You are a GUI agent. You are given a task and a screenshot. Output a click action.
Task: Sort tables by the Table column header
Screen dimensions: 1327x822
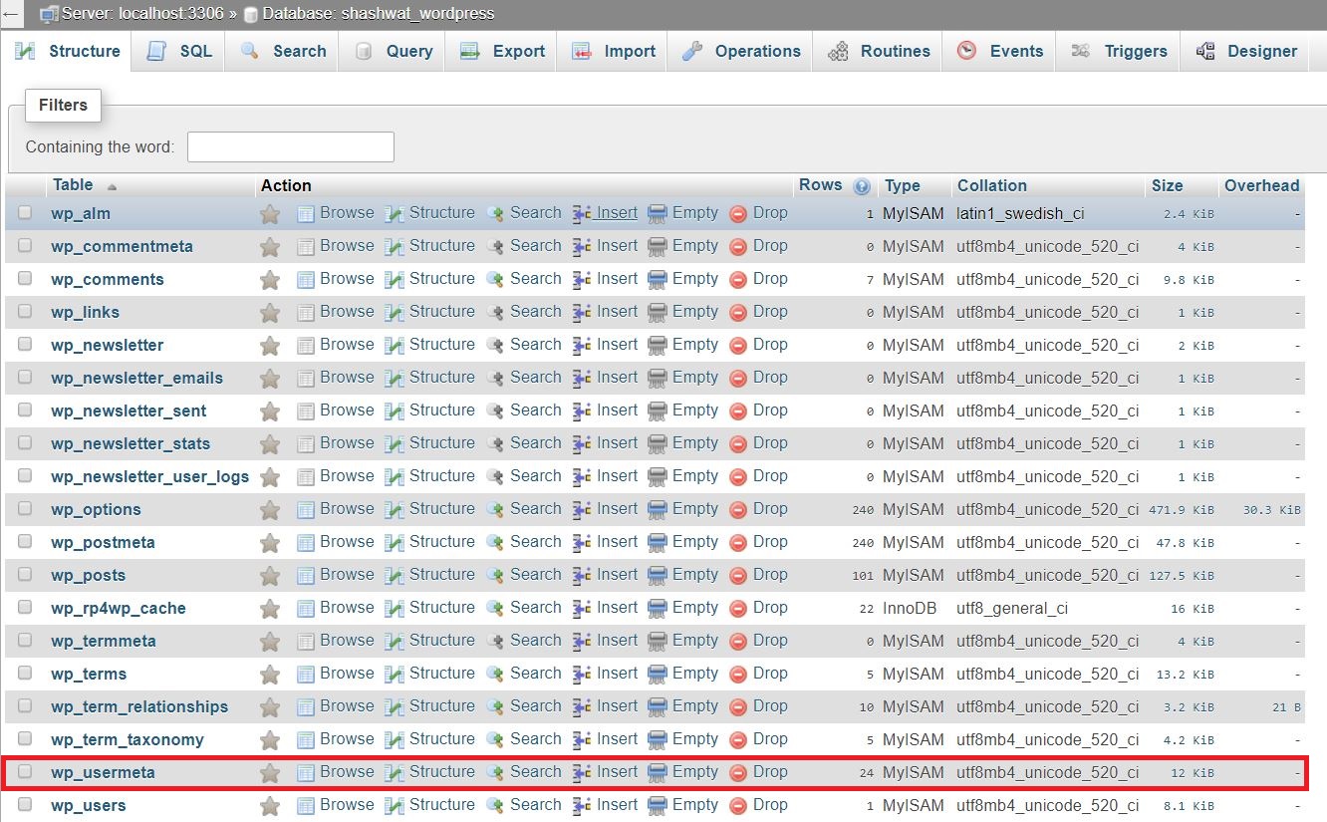[72, 184]
